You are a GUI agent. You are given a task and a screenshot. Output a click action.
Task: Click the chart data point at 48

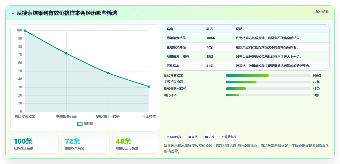coord(108,73)
